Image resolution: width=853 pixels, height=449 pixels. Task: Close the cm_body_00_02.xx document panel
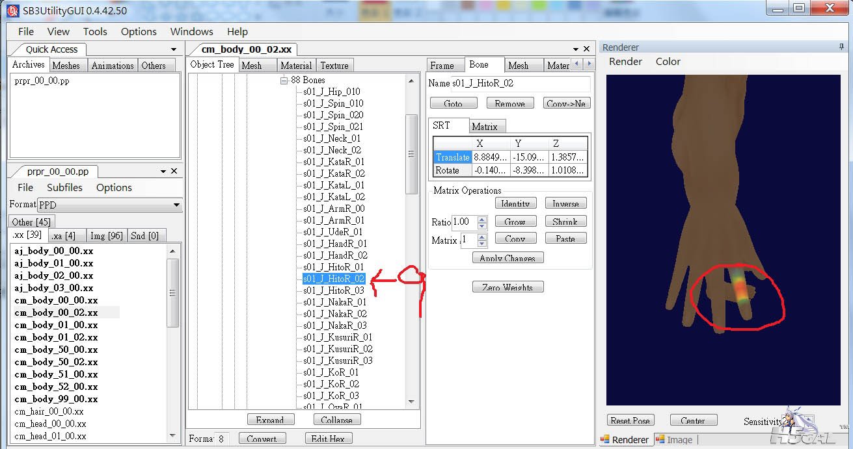[586, 49]
